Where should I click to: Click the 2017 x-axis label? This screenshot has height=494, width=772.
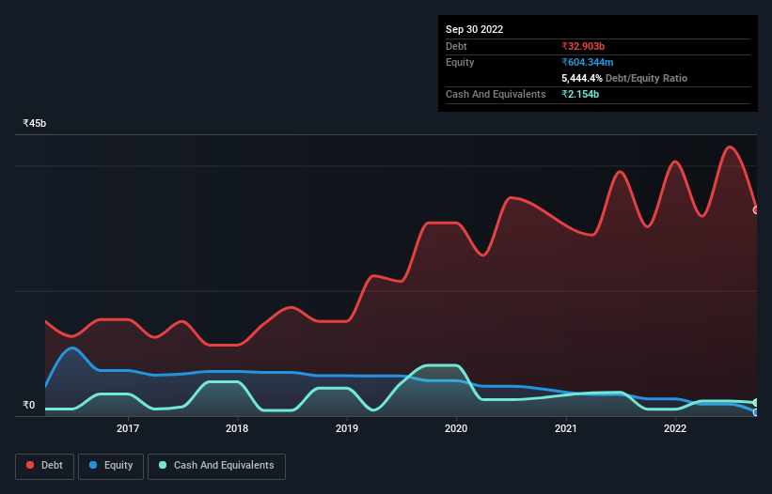click(x=128, y=428)
